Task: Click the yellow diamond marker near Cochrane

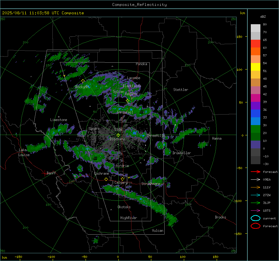Action: [x=106, y=179]
